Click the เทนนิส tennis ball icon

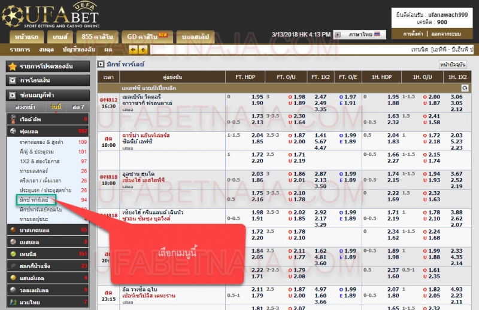[13, 254]
